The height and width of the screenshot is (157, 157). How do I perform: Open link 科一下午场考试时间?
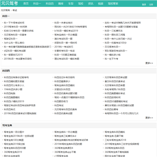pyautogui.click(x=14, y=23)
